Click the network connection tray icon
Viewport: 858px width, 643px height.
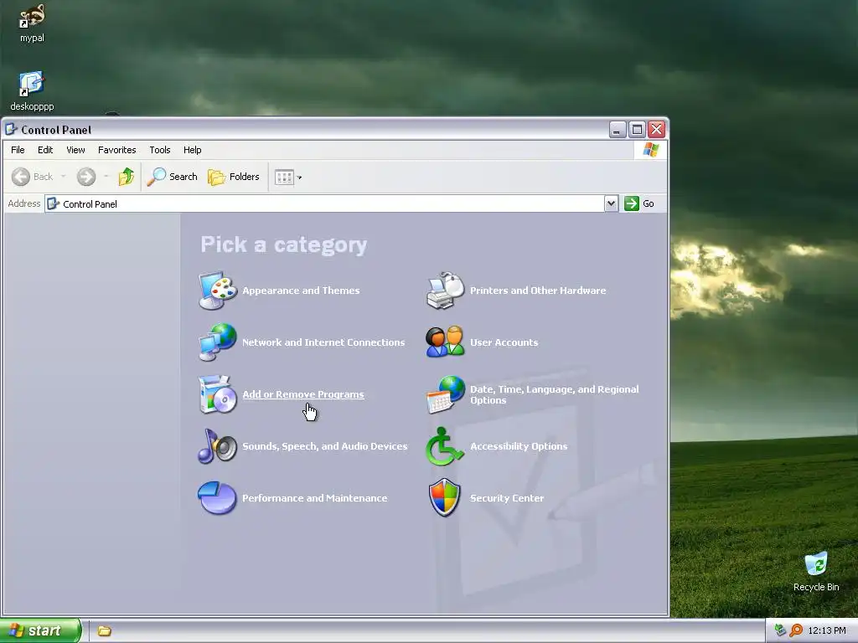[780, 630]
